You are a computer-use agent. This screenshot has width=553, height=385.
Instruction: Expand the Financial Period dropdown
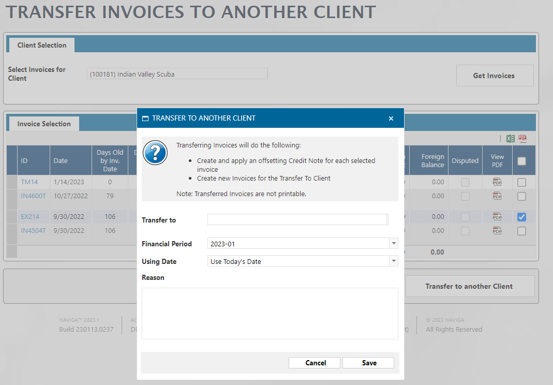394,244
